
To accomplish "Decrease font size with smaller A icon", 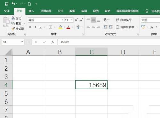I will click(x=81, y=20).
